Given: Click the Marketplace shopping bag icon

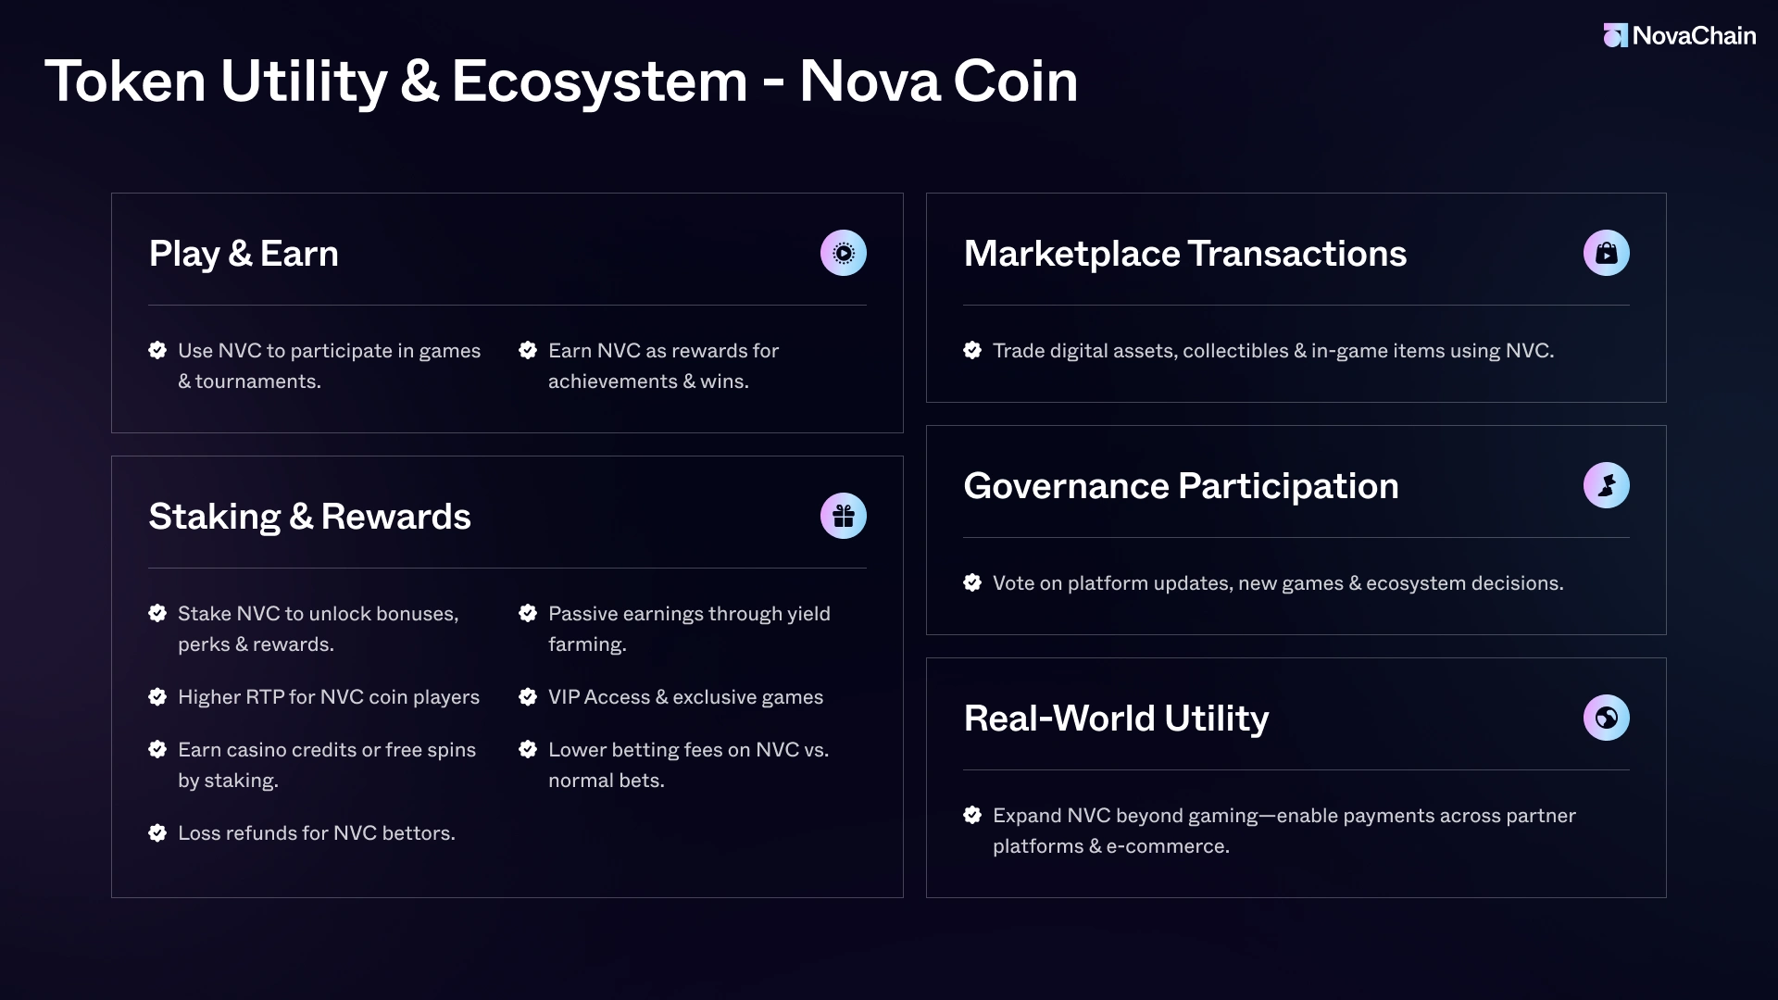Looking at the screenshot, I should click(1606, 253).
